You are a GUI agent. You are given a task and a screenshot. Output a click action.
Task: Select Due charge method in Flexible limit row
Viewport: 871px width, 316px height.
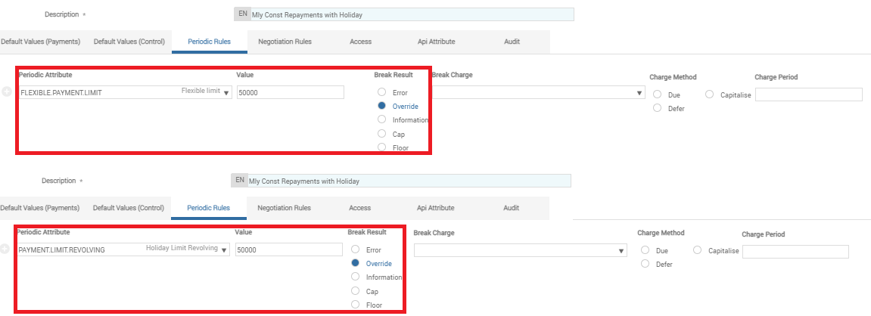pyautogui.click(x=657, y=94)
